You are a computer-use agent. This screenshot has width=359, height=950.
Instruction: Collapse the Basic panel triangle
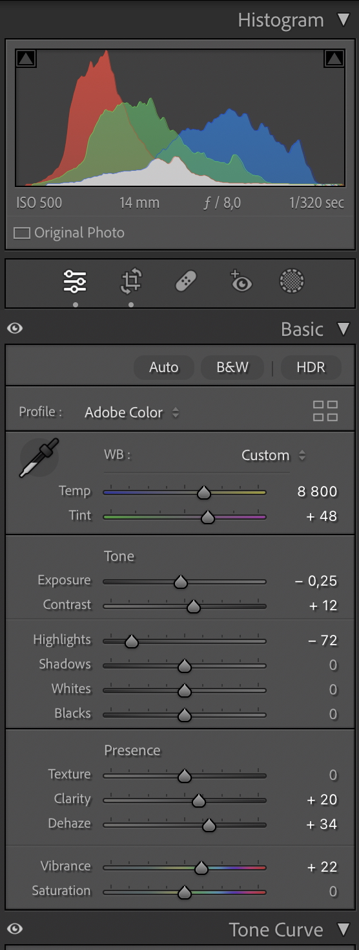[344, 329]
